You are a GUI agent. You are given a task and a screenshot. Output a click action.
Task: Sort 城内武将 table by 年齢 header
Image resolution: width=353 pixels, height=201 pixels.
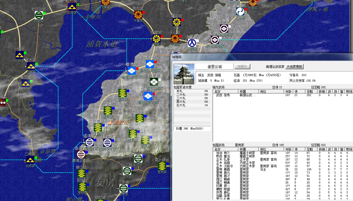tap(289, 92)
